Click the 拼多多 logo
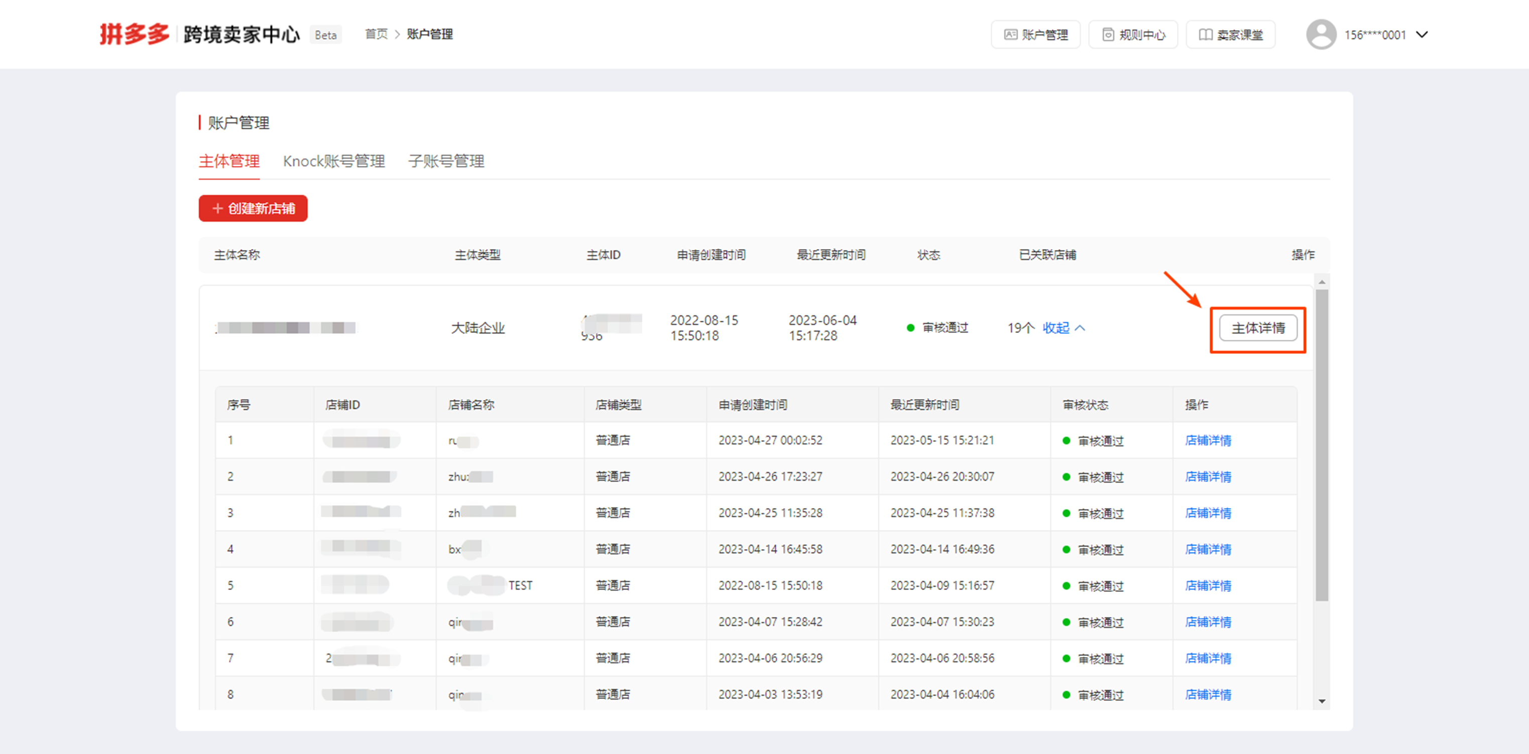Screen dimensions: 1529x754 pyautogui.click(x=135, y=34)
